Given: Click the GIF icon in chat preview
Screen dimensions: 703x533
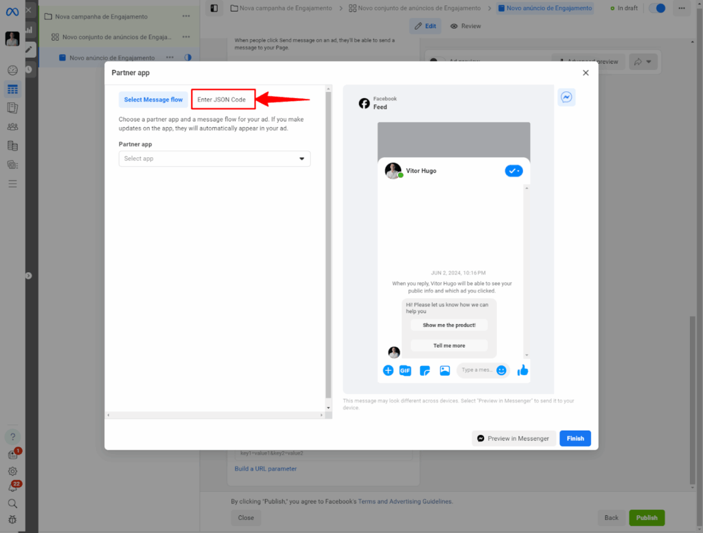Looking at the screenshot, I should 405,370.
